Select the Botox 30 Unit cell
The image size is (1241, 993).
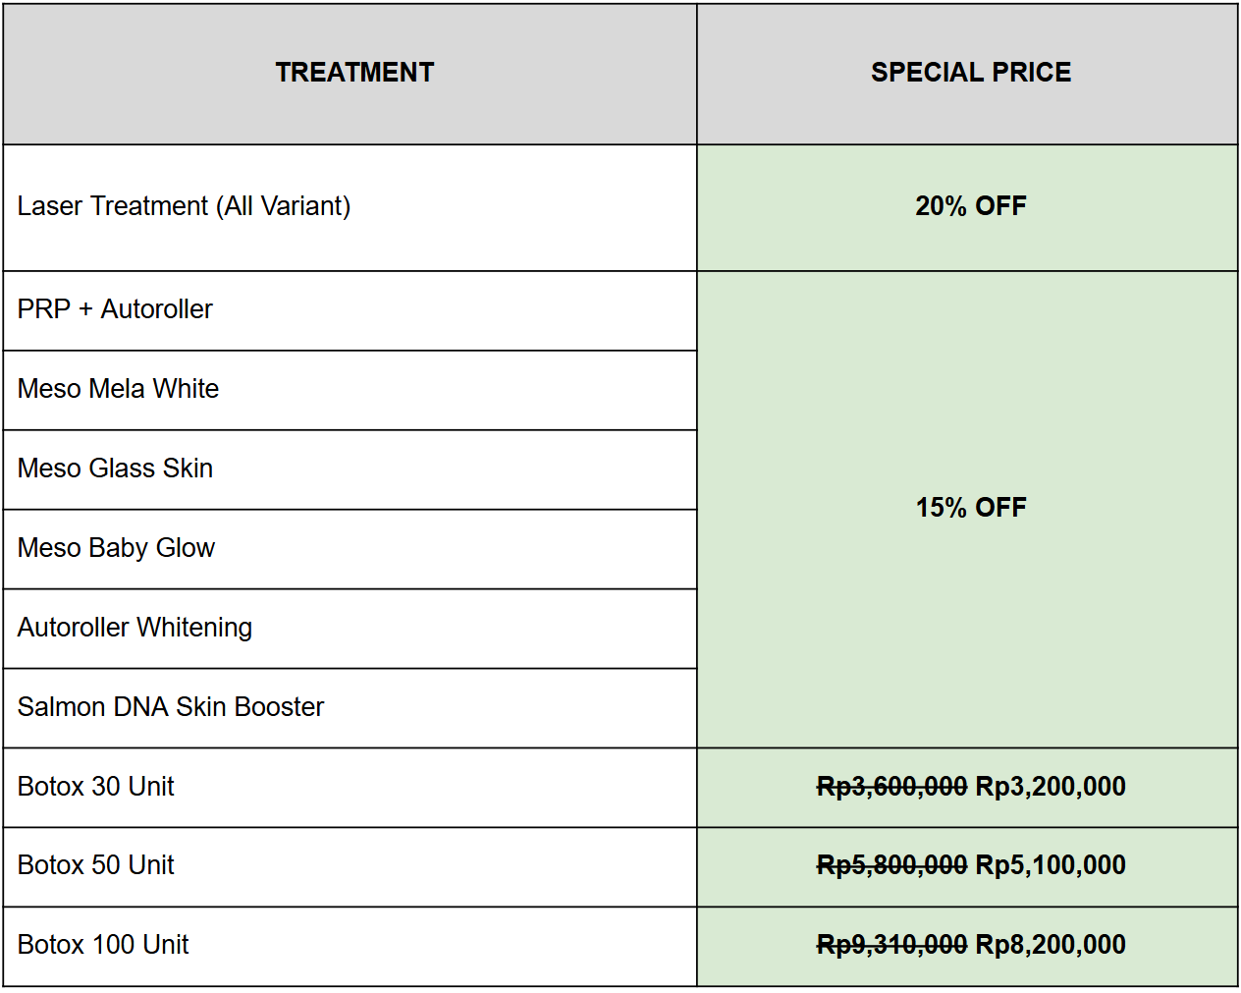pyautogui.click(x=350, y=788)
